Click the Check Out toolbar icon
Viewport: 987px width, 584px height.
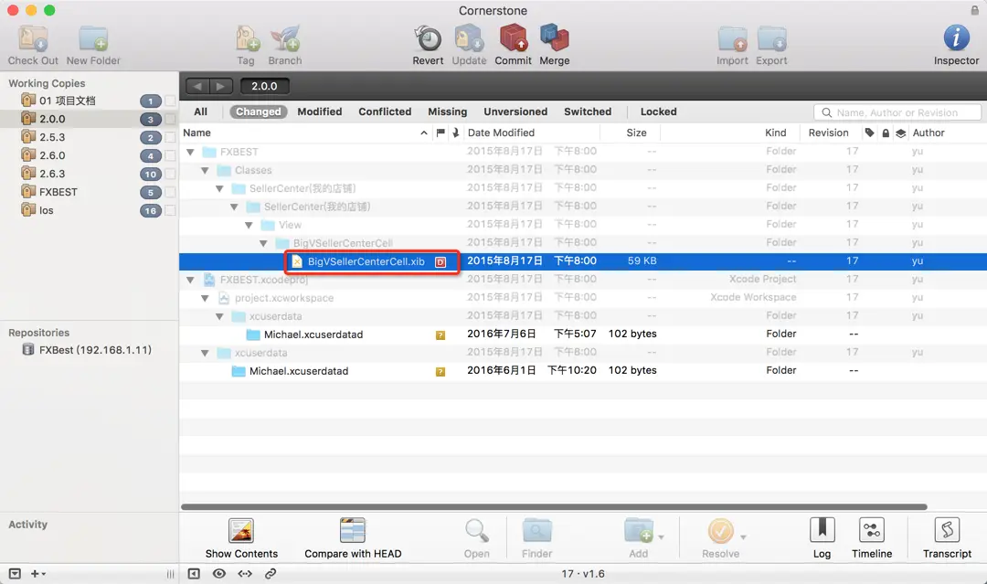(33, 39)
